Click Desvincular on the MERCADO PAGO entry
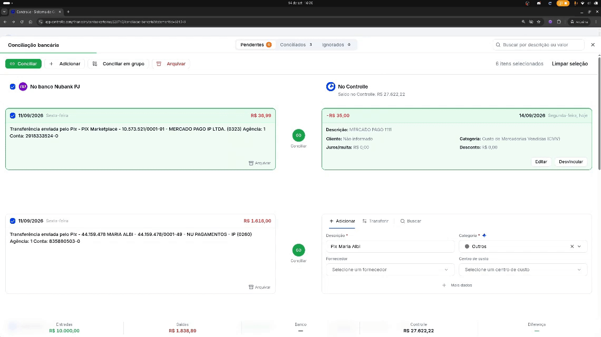The height and width of the screenshot is (337, 601). click(571, 162)
